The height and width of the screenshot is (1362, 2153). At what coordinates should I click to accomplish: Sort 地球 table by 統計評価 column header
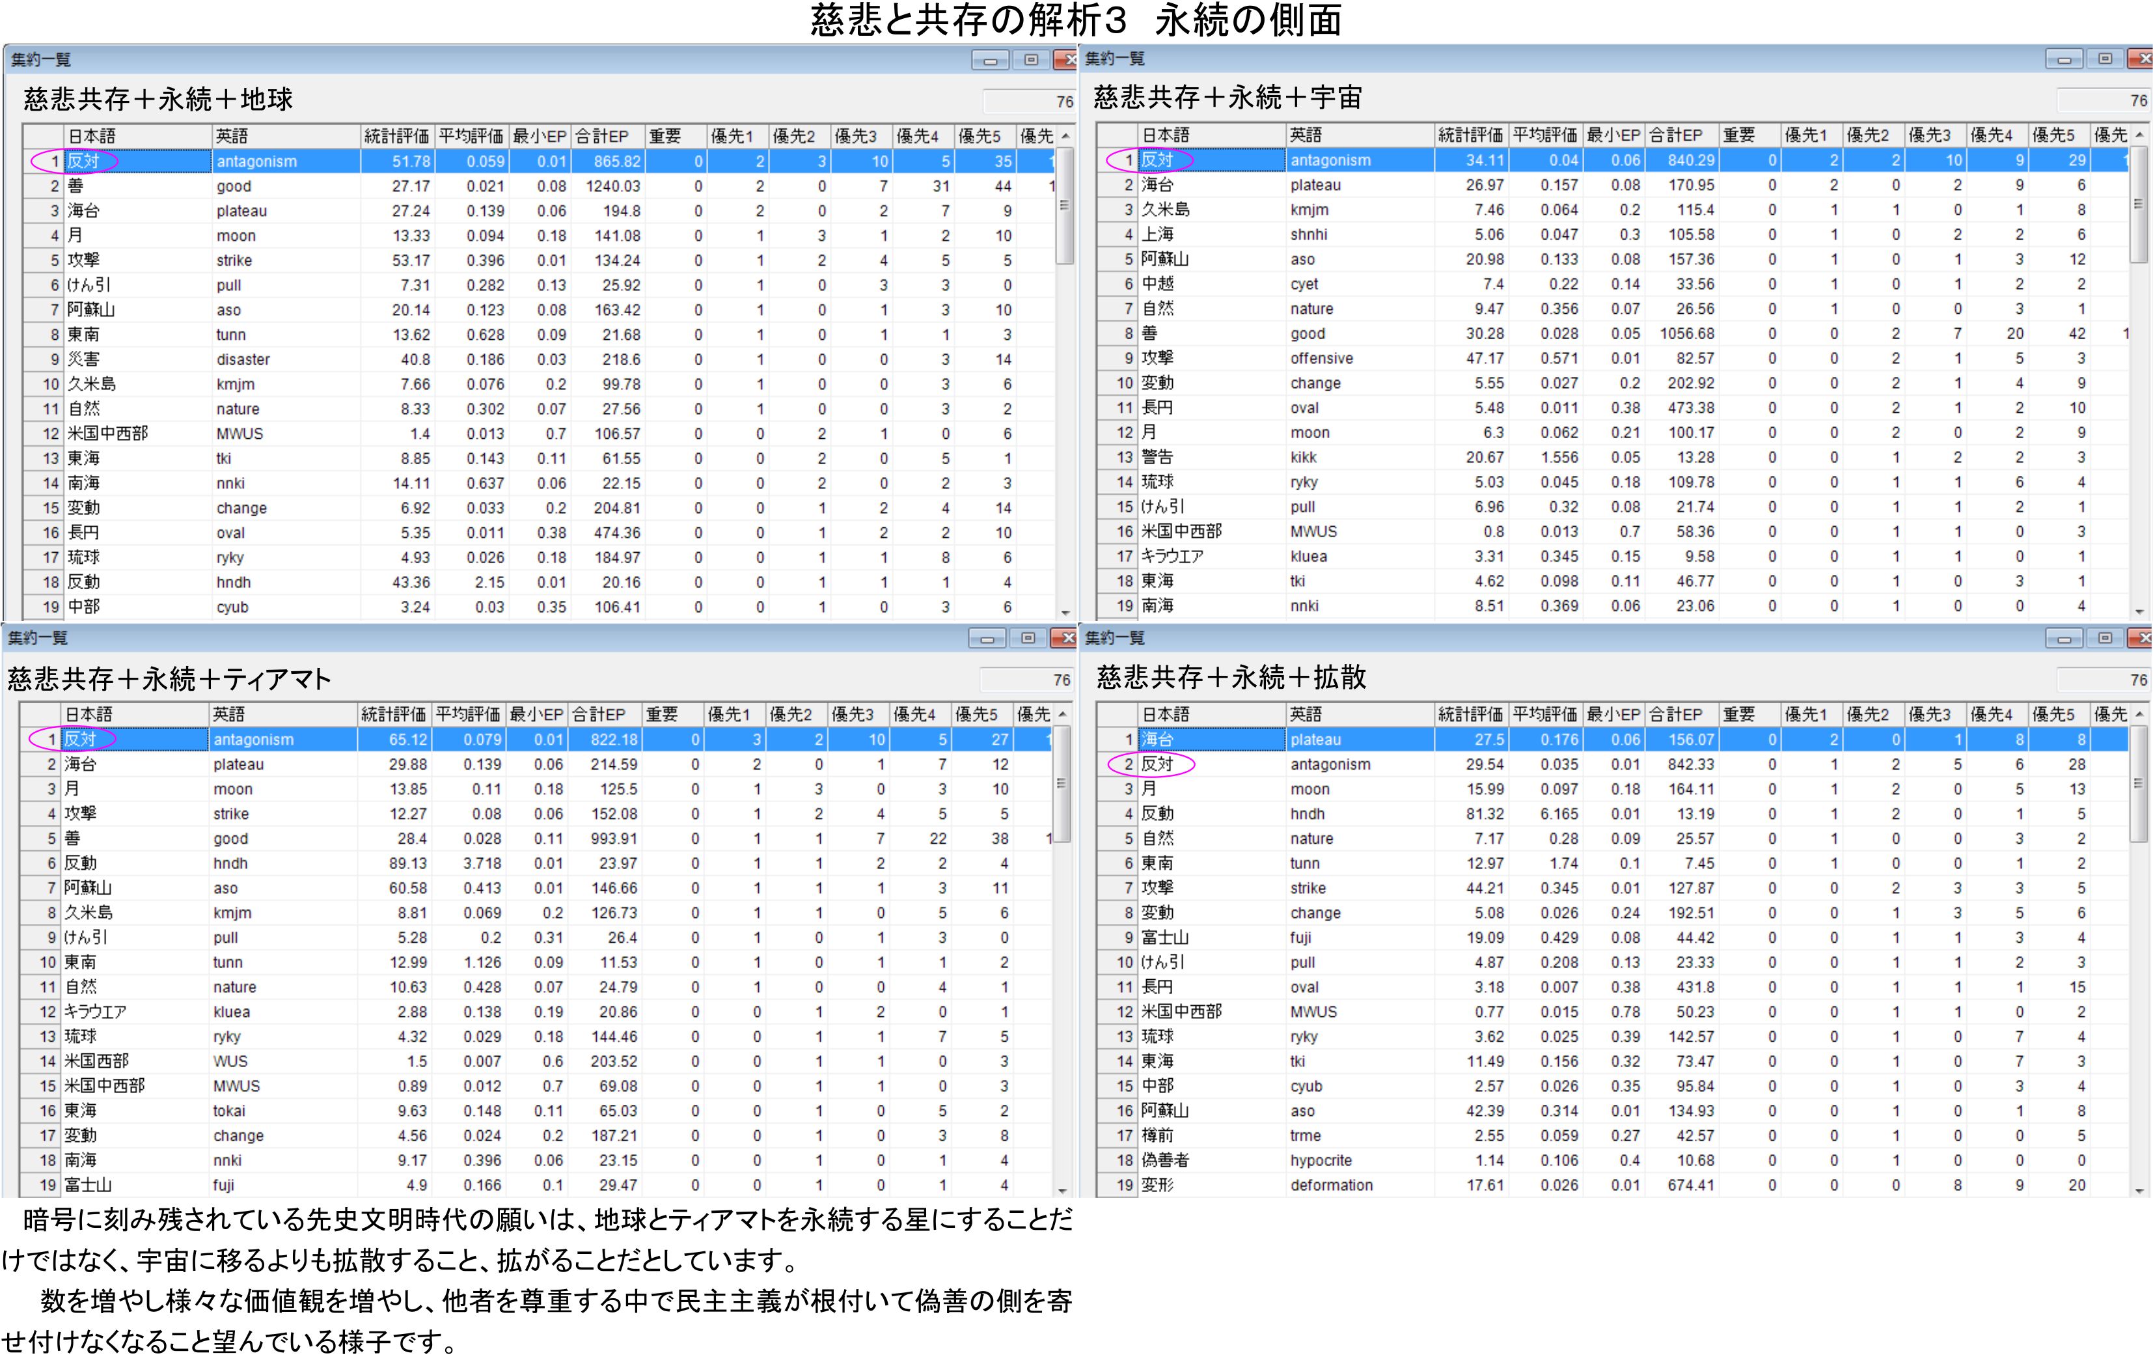tap(396, 137)
